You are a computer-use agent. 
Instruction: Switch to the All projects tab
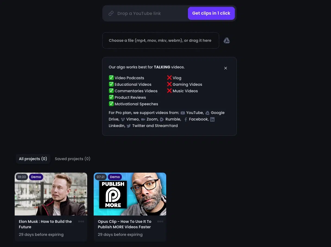pos(33,159)
